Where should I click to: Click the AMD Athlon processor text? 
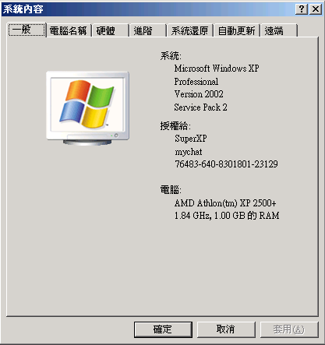pyautogui.click(x=225, y=203)
